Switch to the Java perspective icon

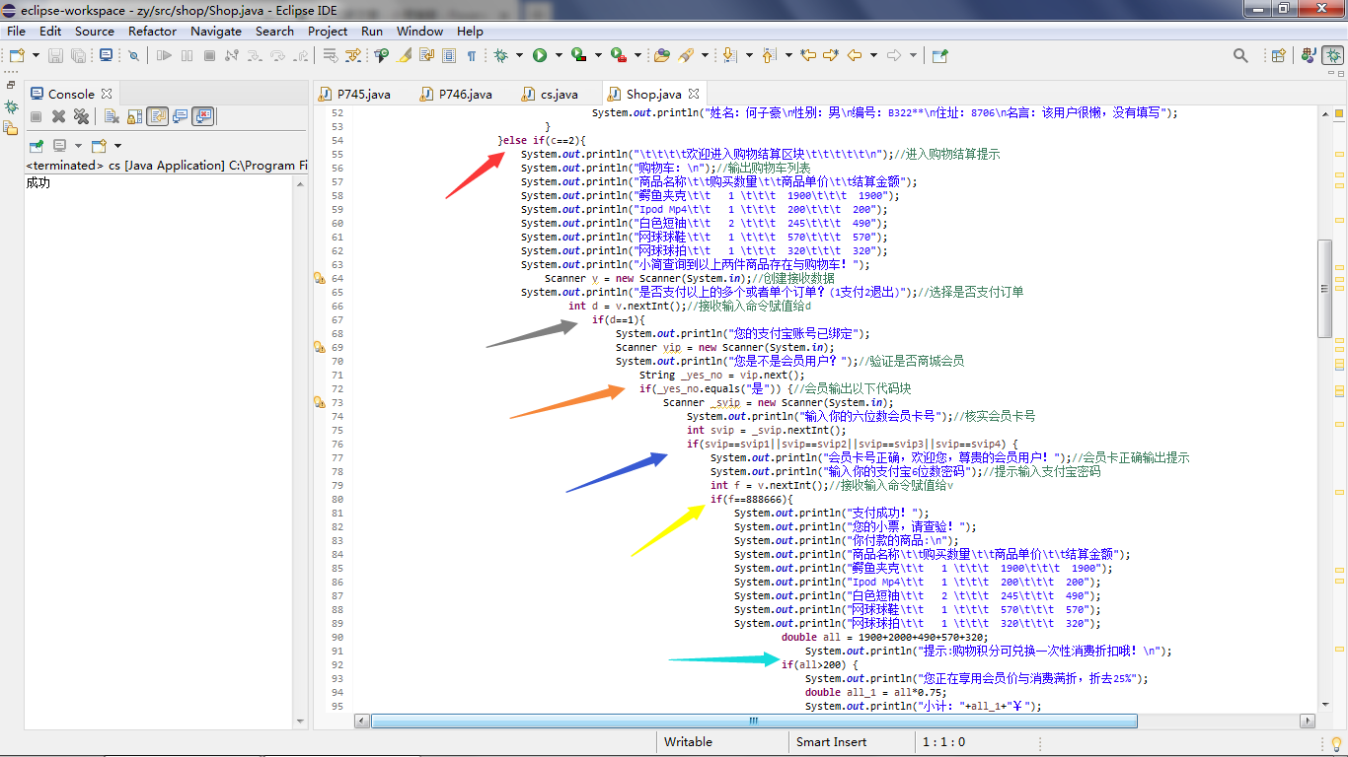[x=1308, y=55]
